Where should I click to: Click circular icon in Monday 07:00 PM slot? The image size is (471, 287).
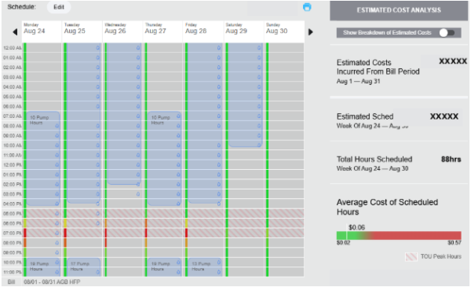[x=57, y=234]
